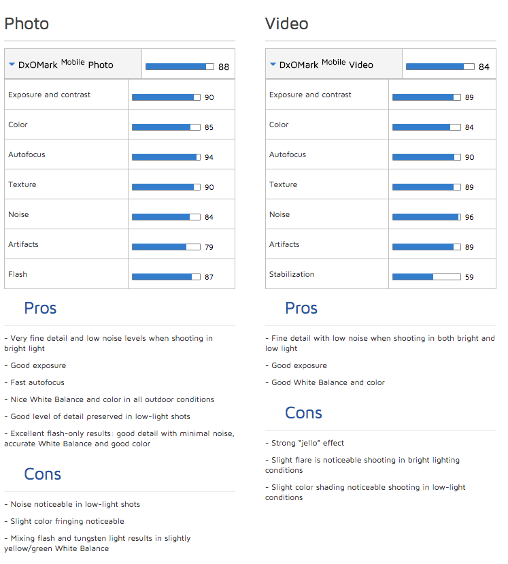The width and height of the screenshot is (508, 564).
Task: Click the Video overall score bar 84
Action: [440, 67]
